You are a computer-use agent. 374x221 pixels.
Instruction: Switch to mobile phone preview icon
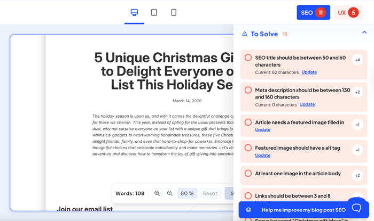click(174, 12)
